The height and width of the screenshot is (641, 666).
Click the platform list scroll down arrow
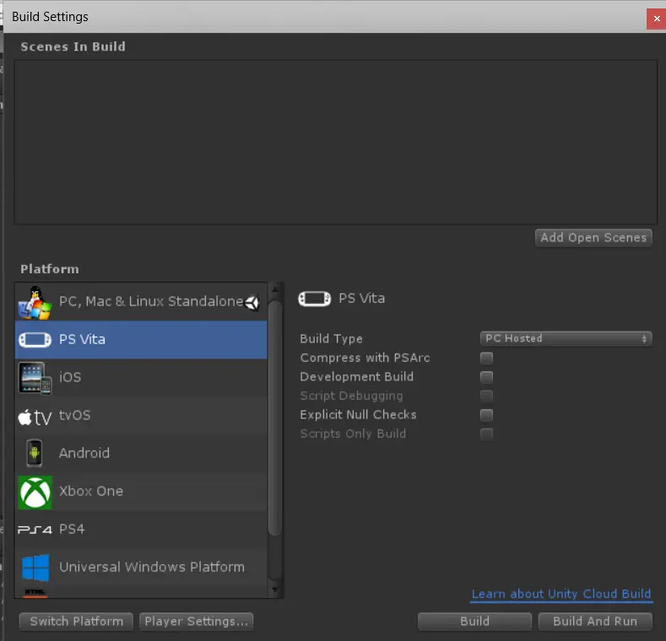(275, 590)
